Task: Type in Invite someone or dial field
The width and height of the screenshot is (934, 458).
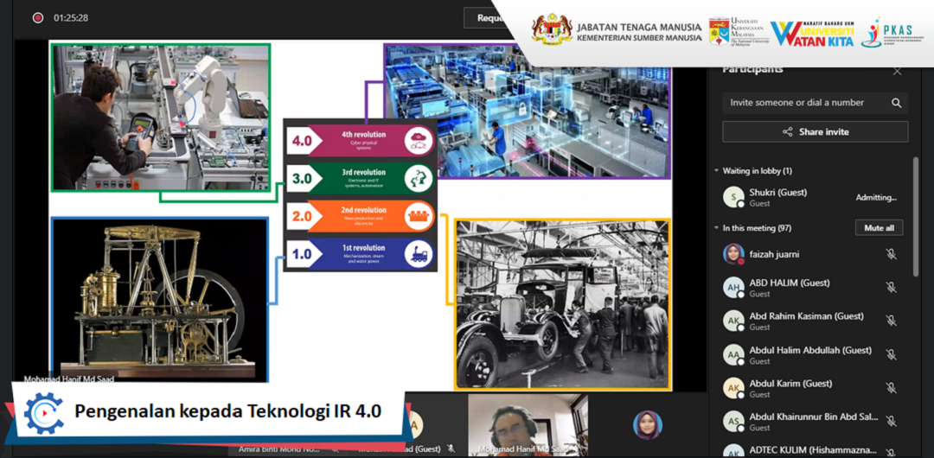Action: [x=804, y=103]
